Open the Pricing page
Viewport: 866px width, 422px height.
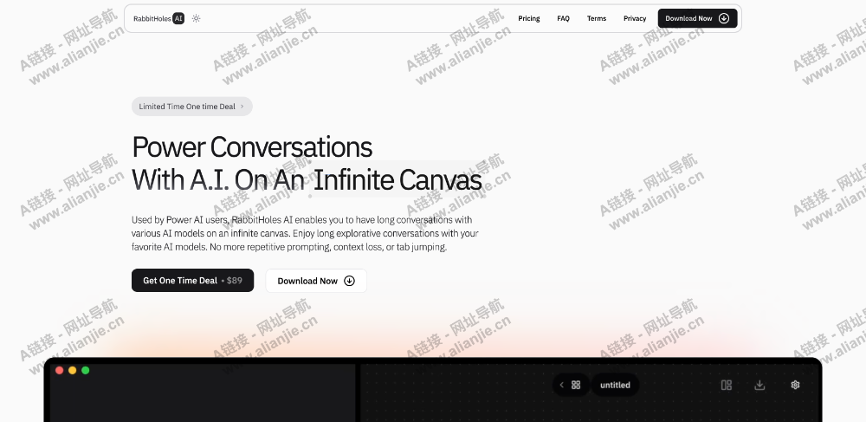[x=528, y=18]
